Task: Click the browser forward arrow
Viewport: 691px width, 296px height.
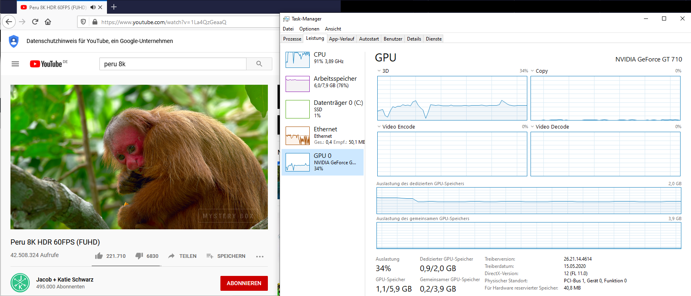Action: [x=22, y=22]
